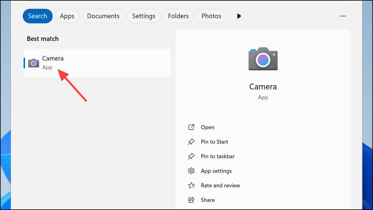Show more filter tabs with the arrow
Image resolution: width=373 pixels, height=210 pixels.
click(x=239, y=16)
